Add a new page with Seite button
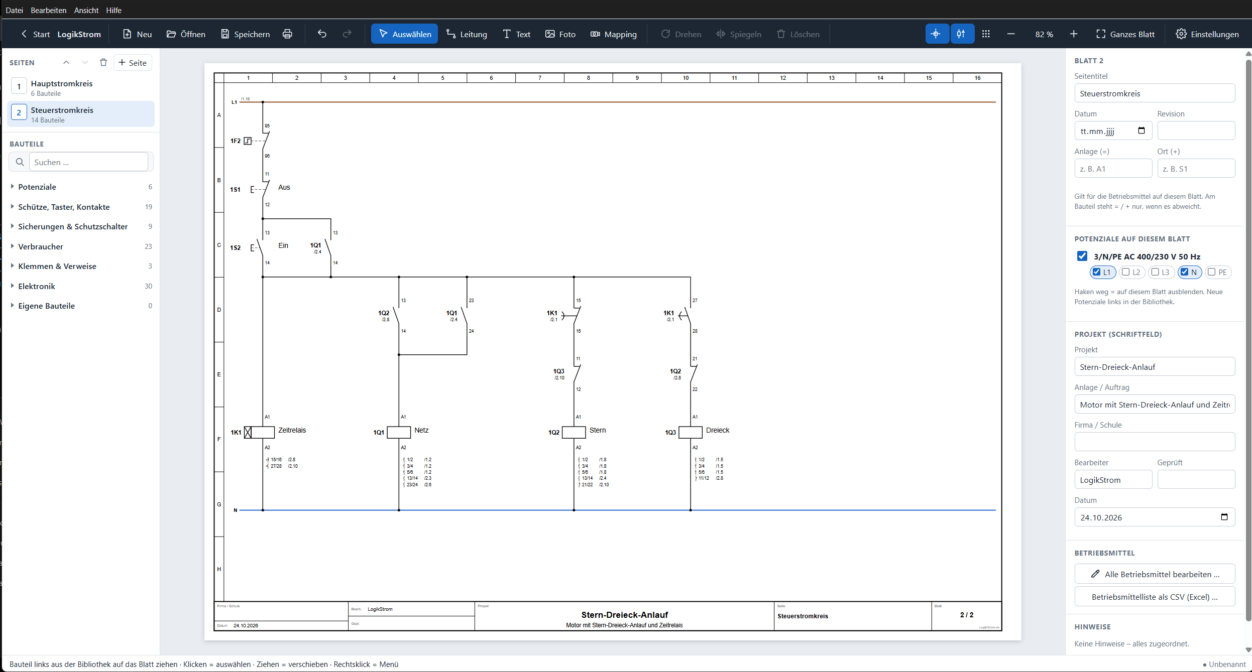 click(133, 63)
